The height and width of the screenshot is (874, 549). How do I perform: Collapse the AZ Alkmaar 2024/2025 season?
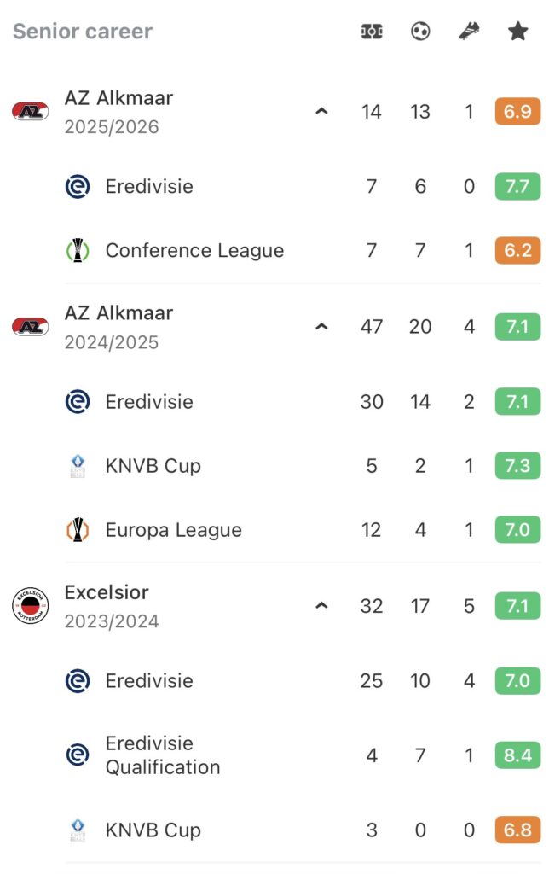pyautogui.click(x=321, y=327)
